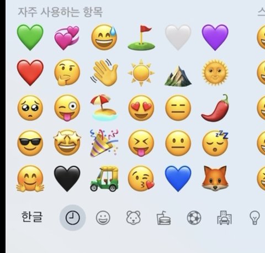
Task: Select the green heart emoji
Action: 30,37
